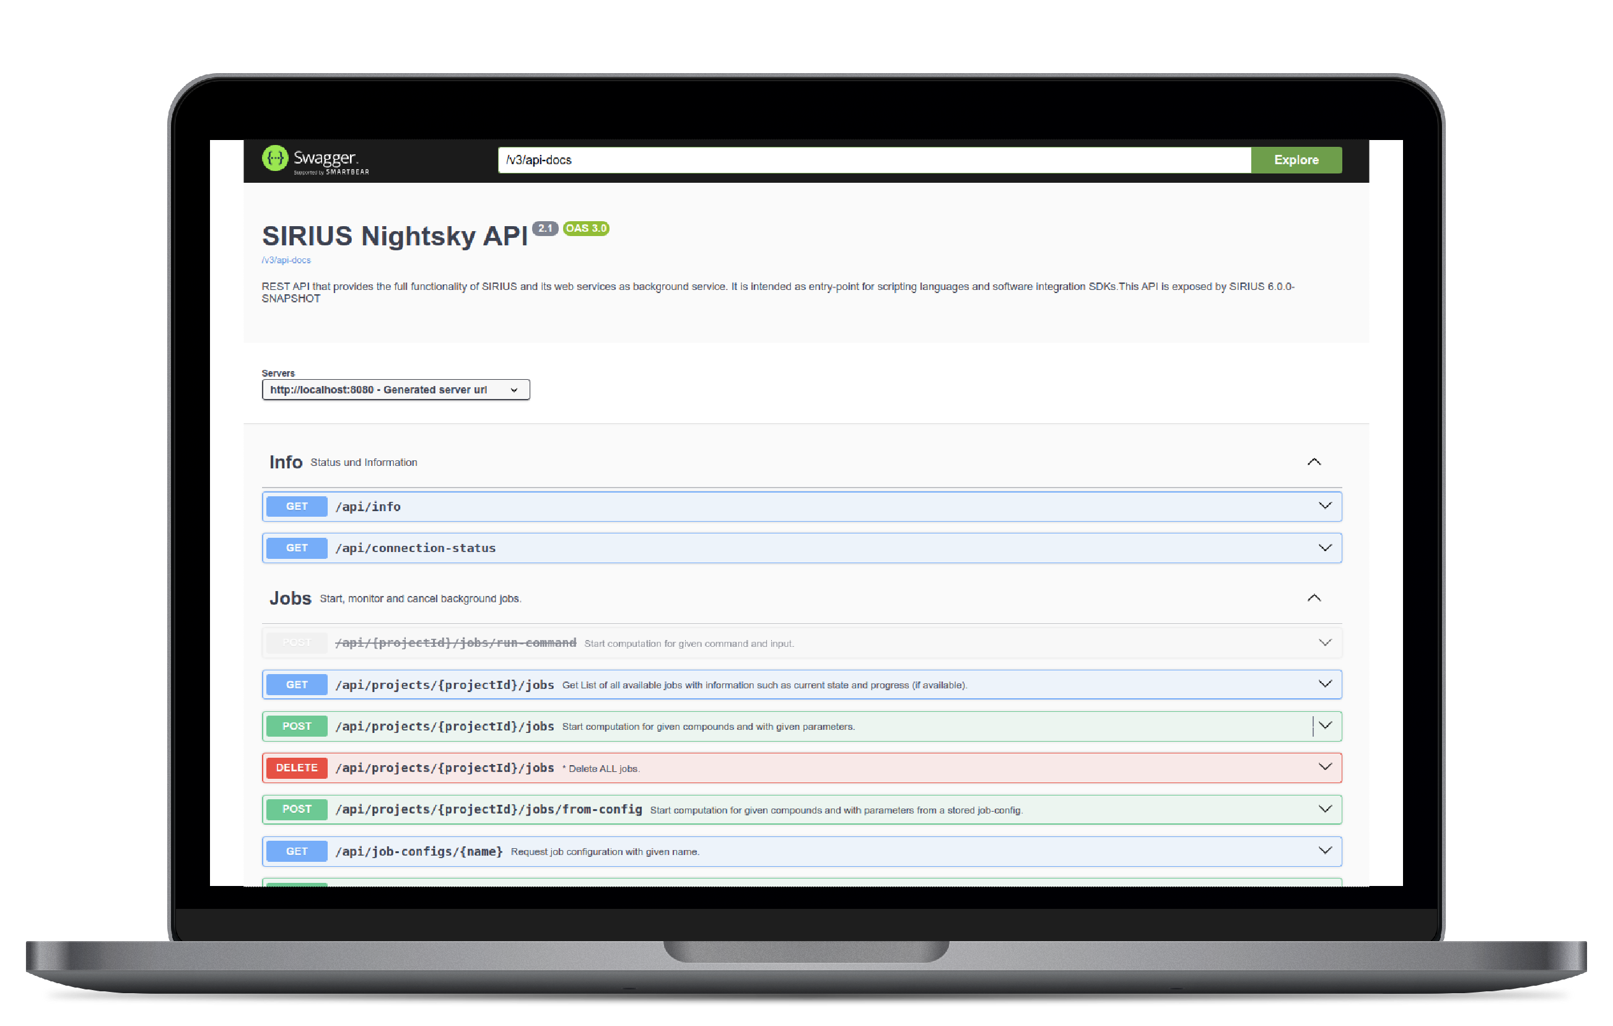Collapse the Jobs section chevron
This screenshot has width=1613, height=1026.
pos(1314,598)
